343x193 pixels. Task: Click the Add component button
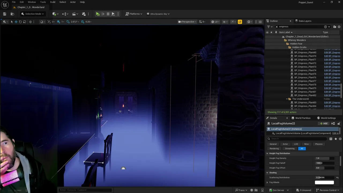coord(324,124)
